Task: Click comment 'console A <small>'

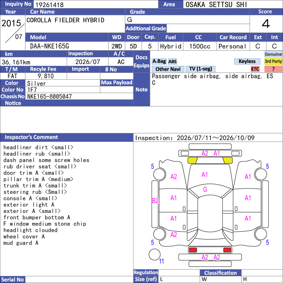Action: click(x=30, y=198)
